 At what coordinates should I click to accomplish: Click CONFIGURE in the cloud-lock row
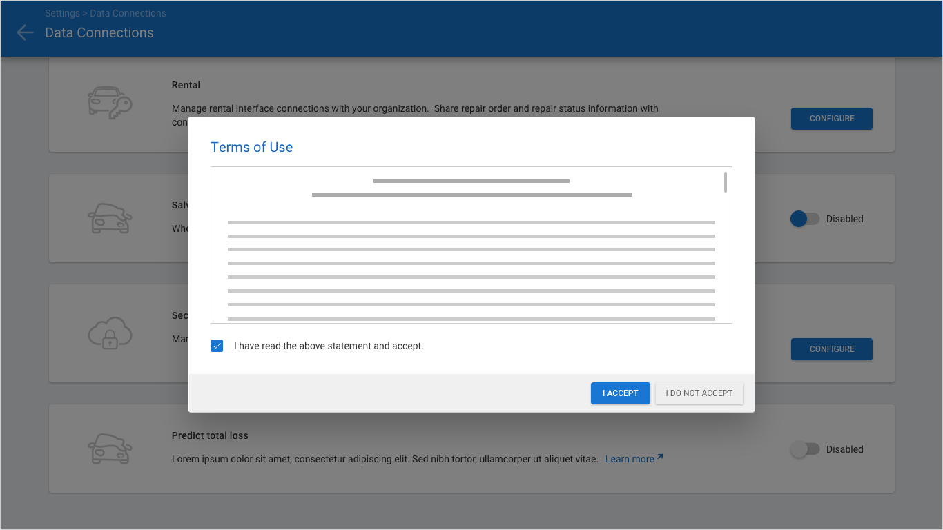coord(831,349)
